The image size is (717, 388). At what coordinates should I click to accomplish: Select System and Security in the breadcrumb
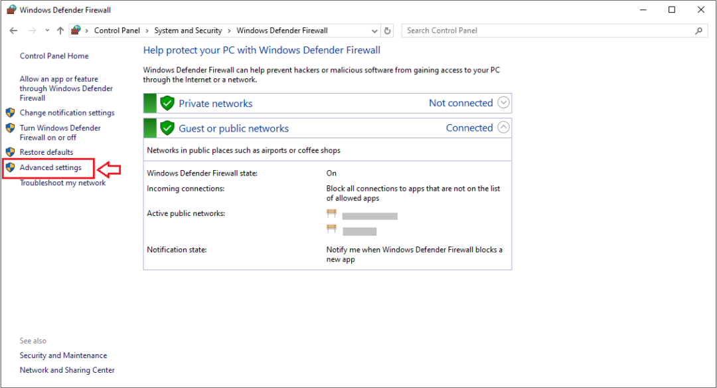(188, 31)
